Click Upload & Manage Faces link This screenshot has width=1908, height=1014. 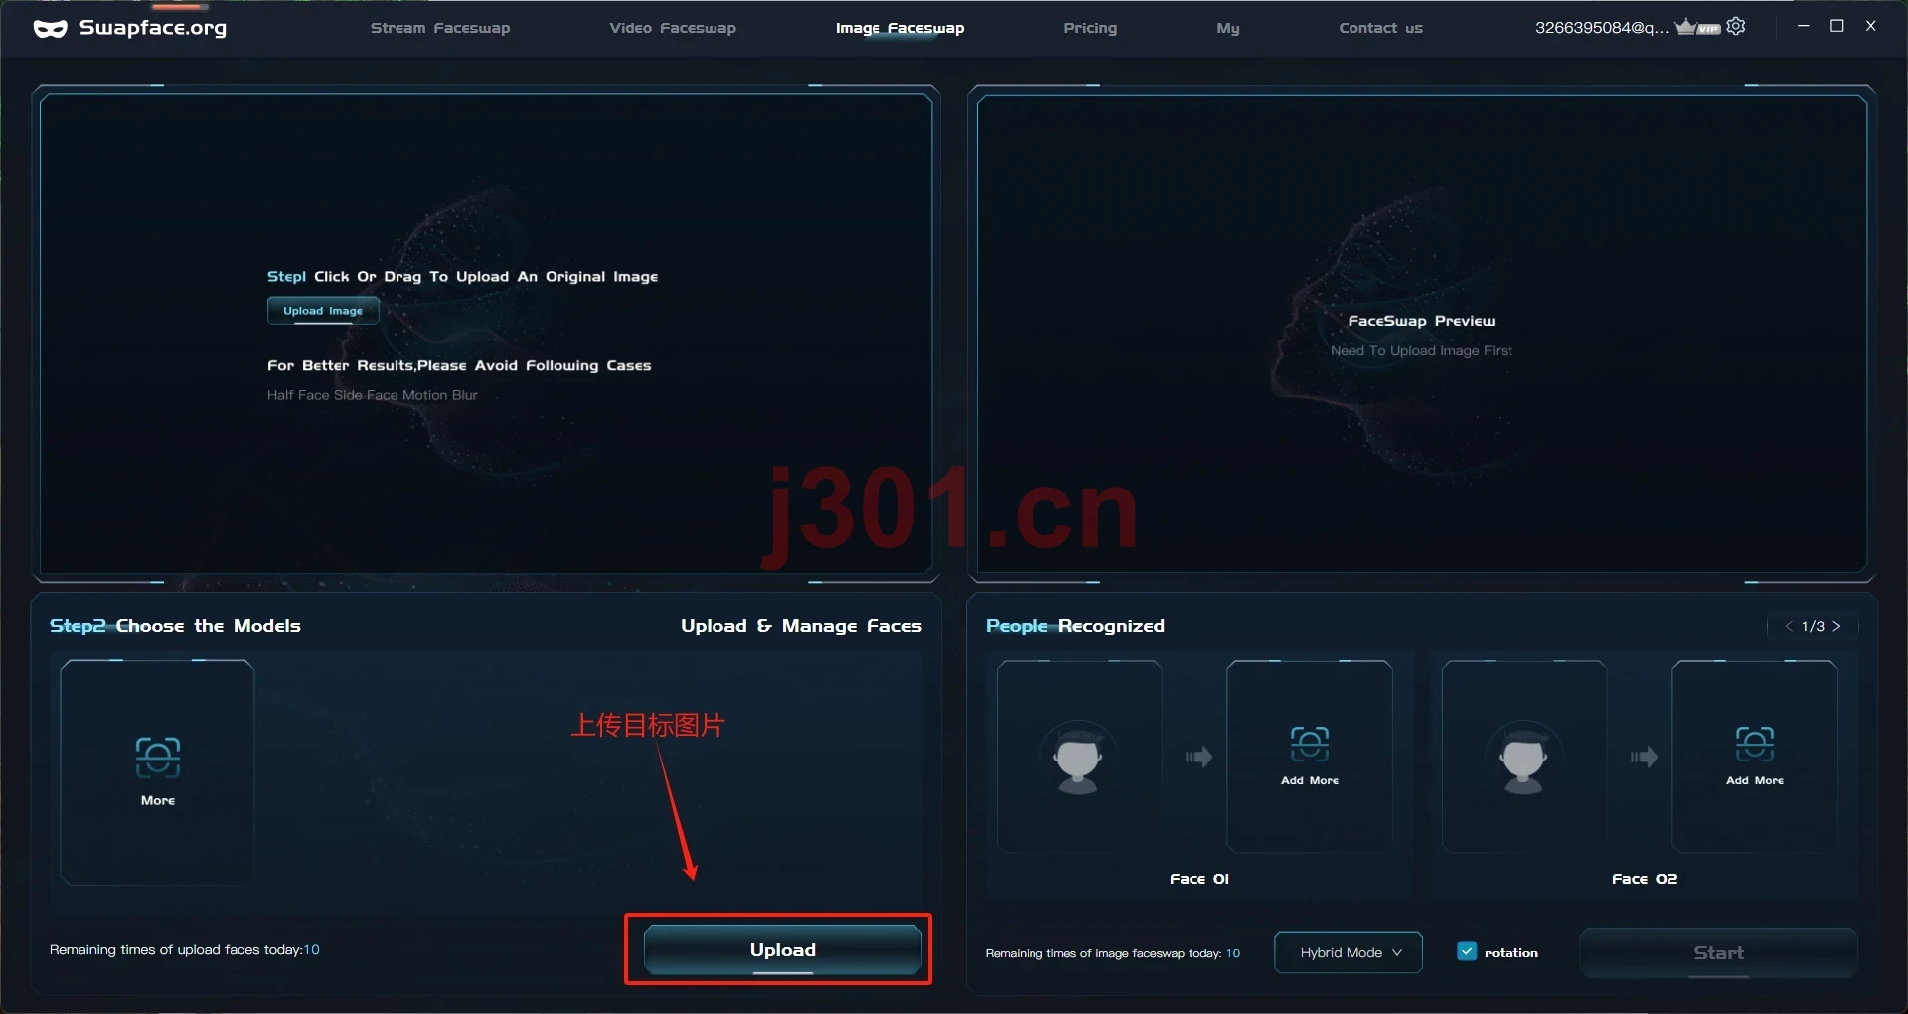click(x=801, y=626)
